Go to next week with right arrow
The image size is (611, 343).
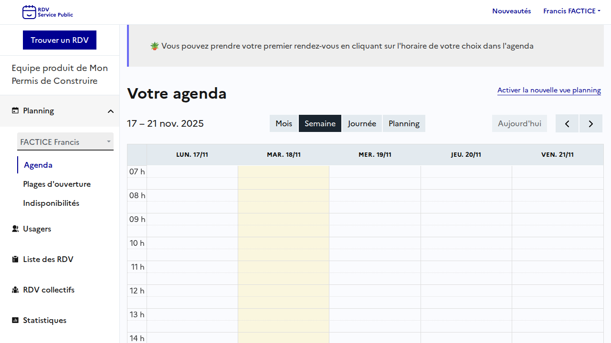pyautogui.click(x=591, y=123)
